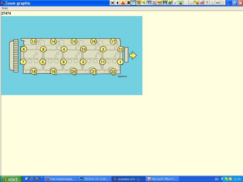Image resolution: width=243 pixels, height=182 pixels.
Task: Open the Print menu
Action: [x=5, y=8]
